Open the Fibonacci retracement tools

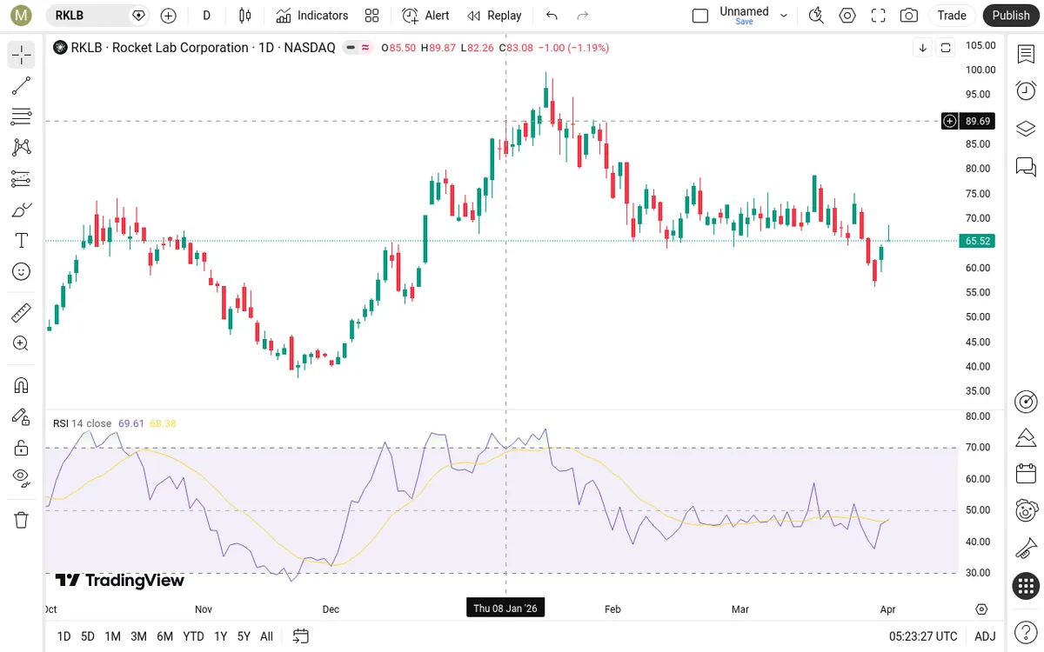point(22,116)
